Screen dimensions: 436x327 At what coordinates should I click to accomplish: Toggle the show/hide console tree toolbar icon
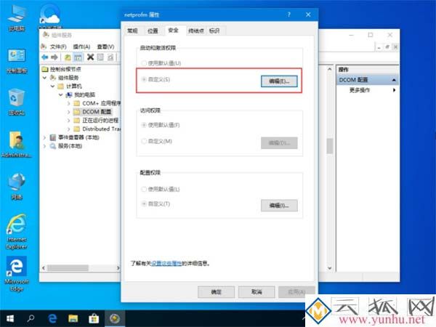pos(78,57)
